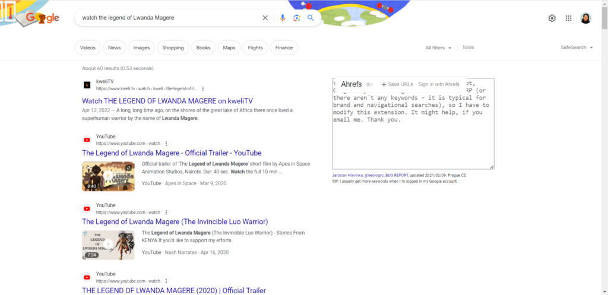Click YouTube favicon for Official Trailer - YouTube result
The width and height of the screenshot is (608, 295).
click(x=87, y=140)
